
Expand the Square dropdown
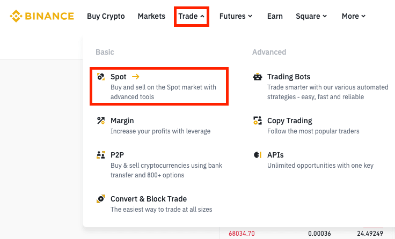pos(311,16)
